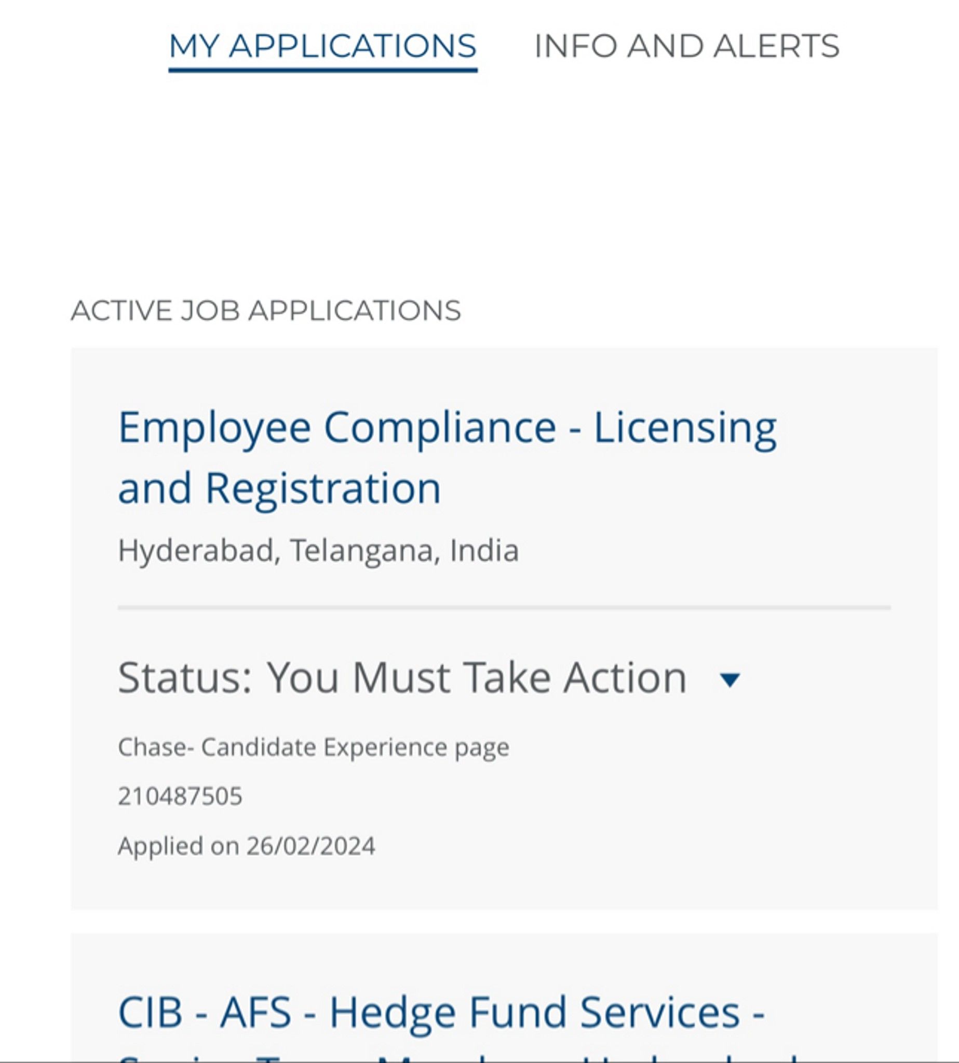Click the divider line in the first job card
959x1063 pixels.
click(504, 608)
